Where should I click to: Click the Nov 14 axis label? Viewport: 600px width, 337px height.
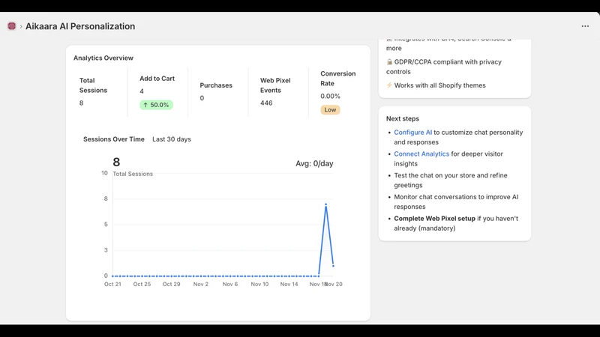point(289,285)
